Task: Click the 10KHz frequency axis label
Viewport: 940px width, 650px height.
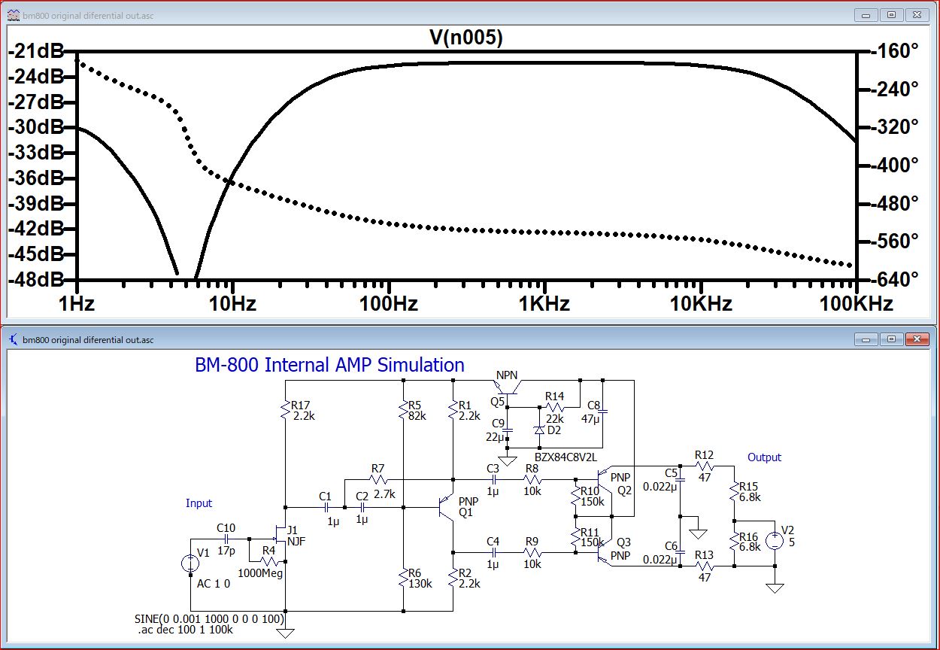Action: pyautogui.click(x=701, y=304)
